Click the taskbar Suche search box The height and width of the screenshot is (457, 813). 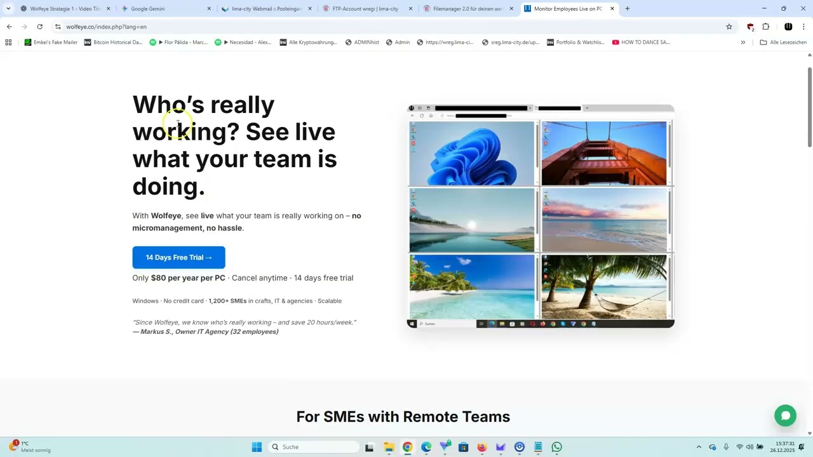click(x=314, y=447)
